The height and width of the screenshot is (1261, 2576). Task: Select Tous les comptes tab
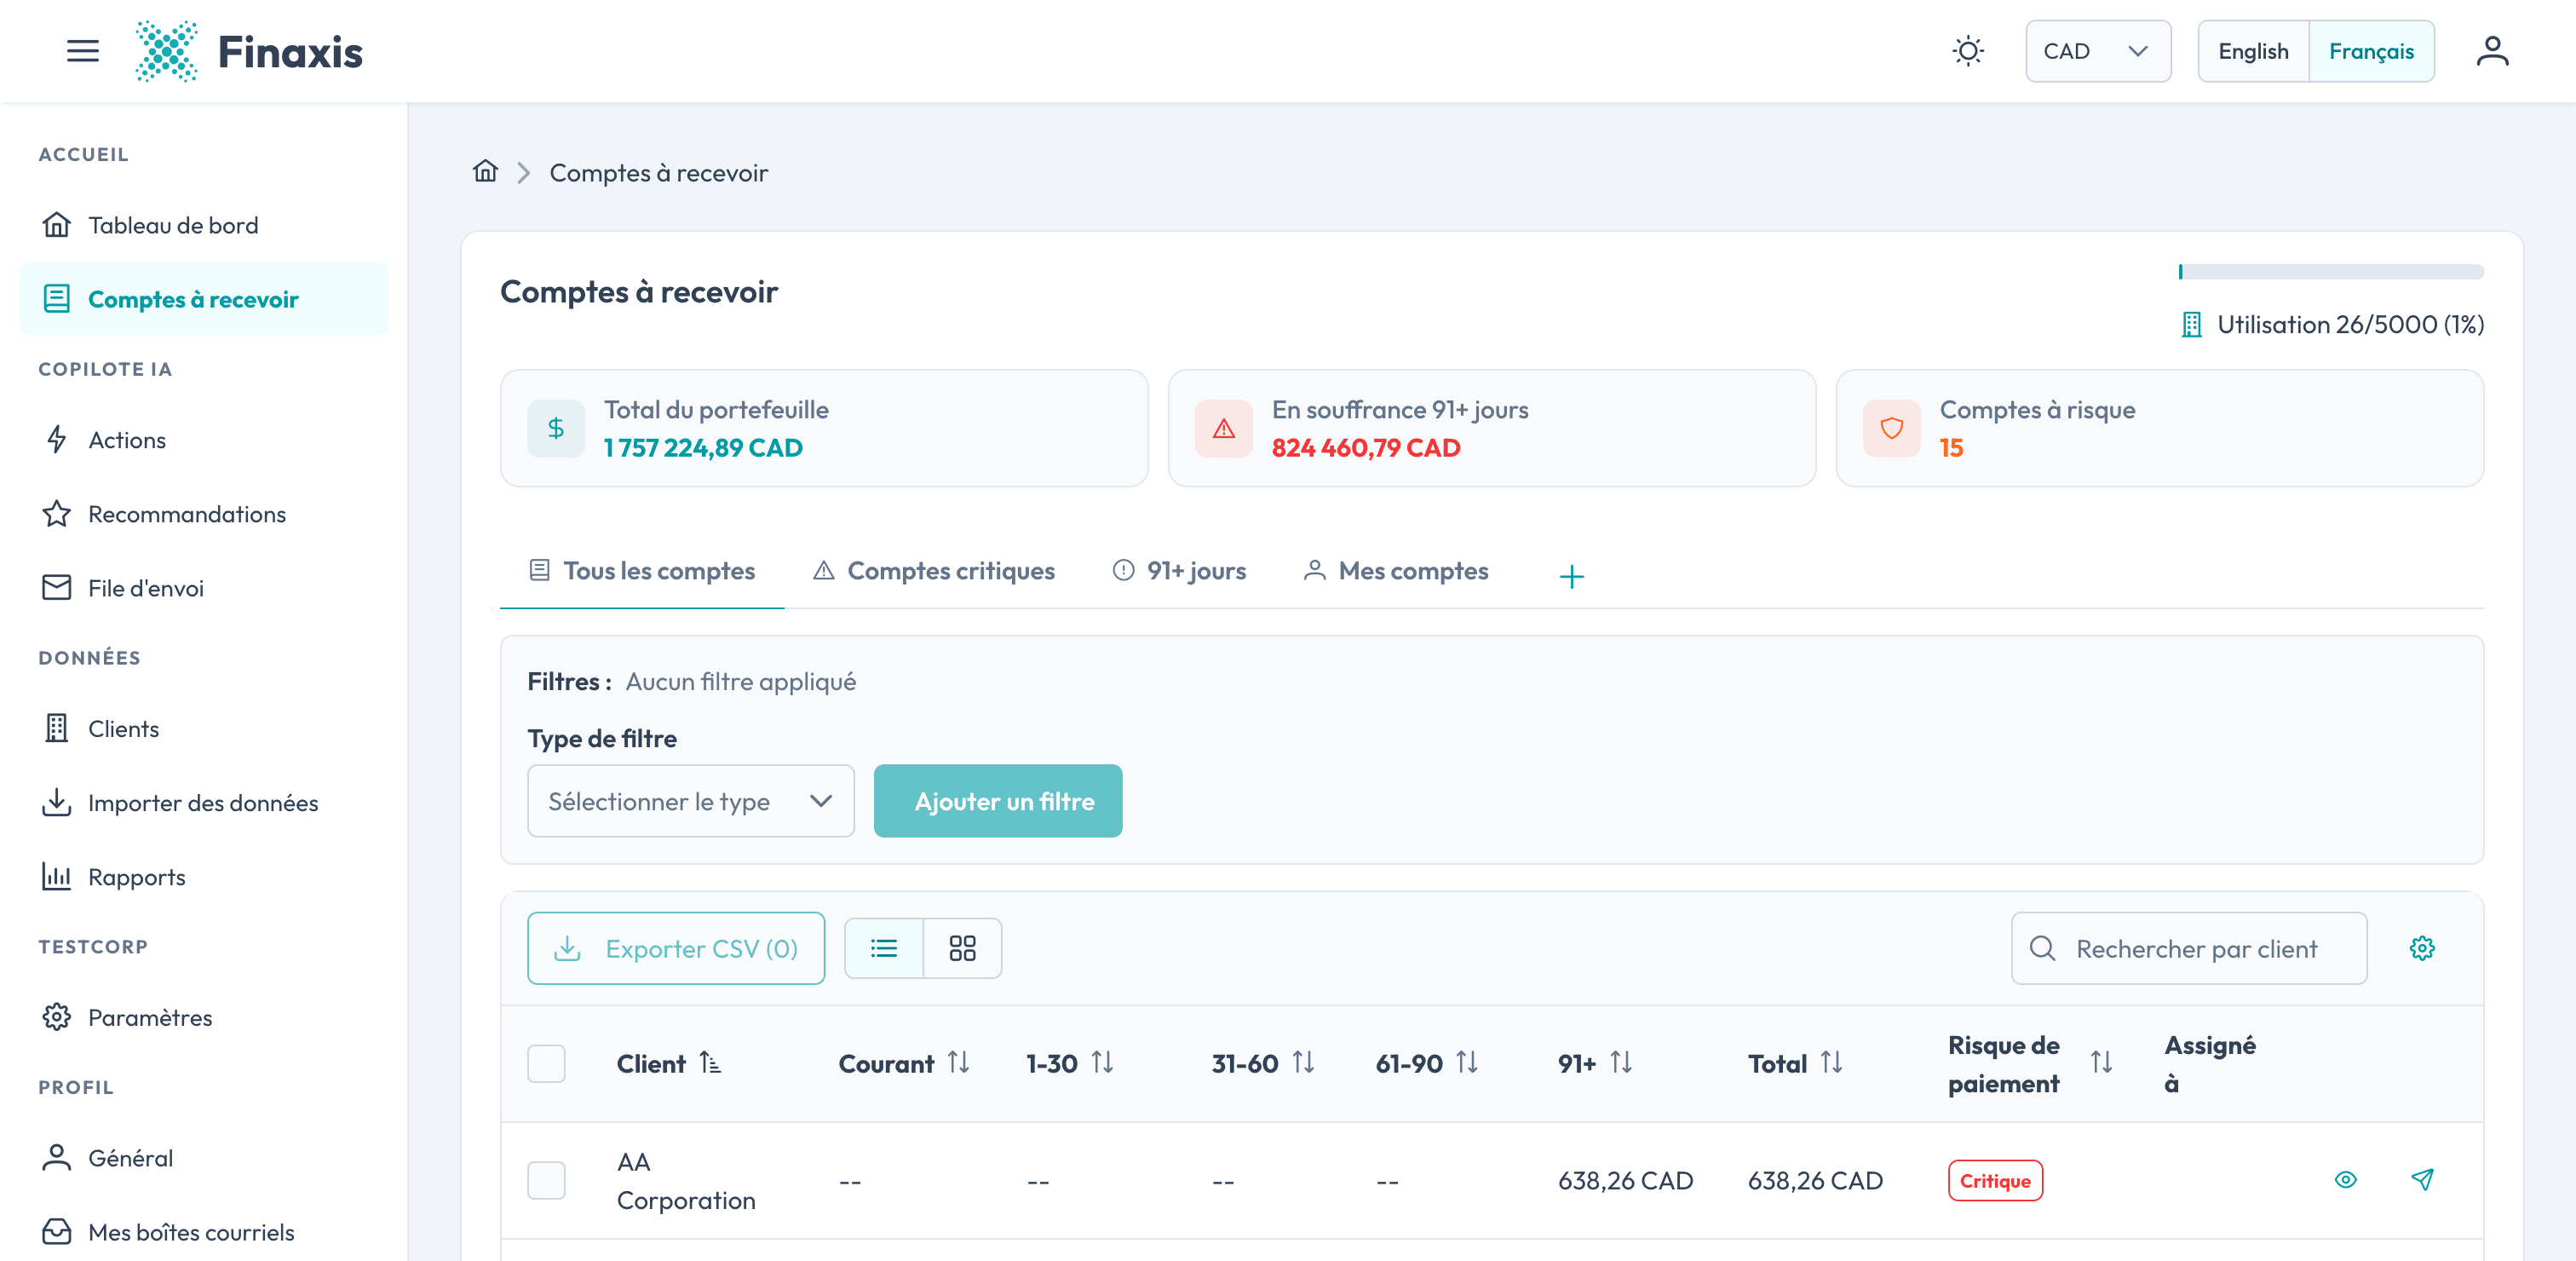tap(642, 571)
